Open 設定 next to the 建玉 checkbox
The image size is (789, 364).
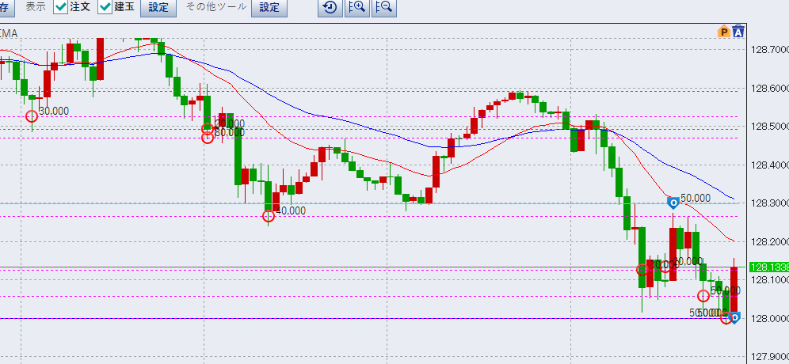pyautogui.click(x=158, y=8)
